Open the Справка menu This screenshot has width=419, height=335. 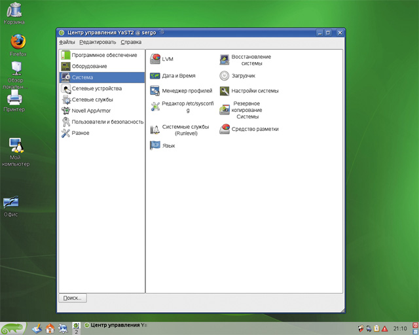131,43
